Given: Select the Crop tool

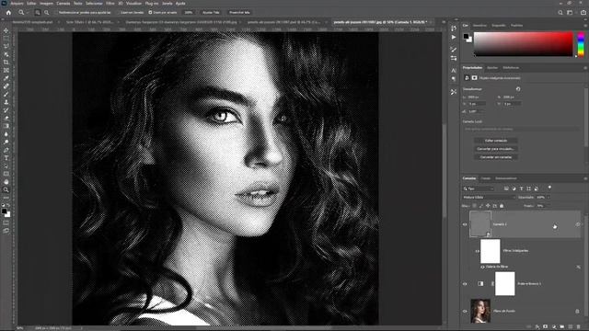Looking at the screenshot, I should tap(6, 63).
